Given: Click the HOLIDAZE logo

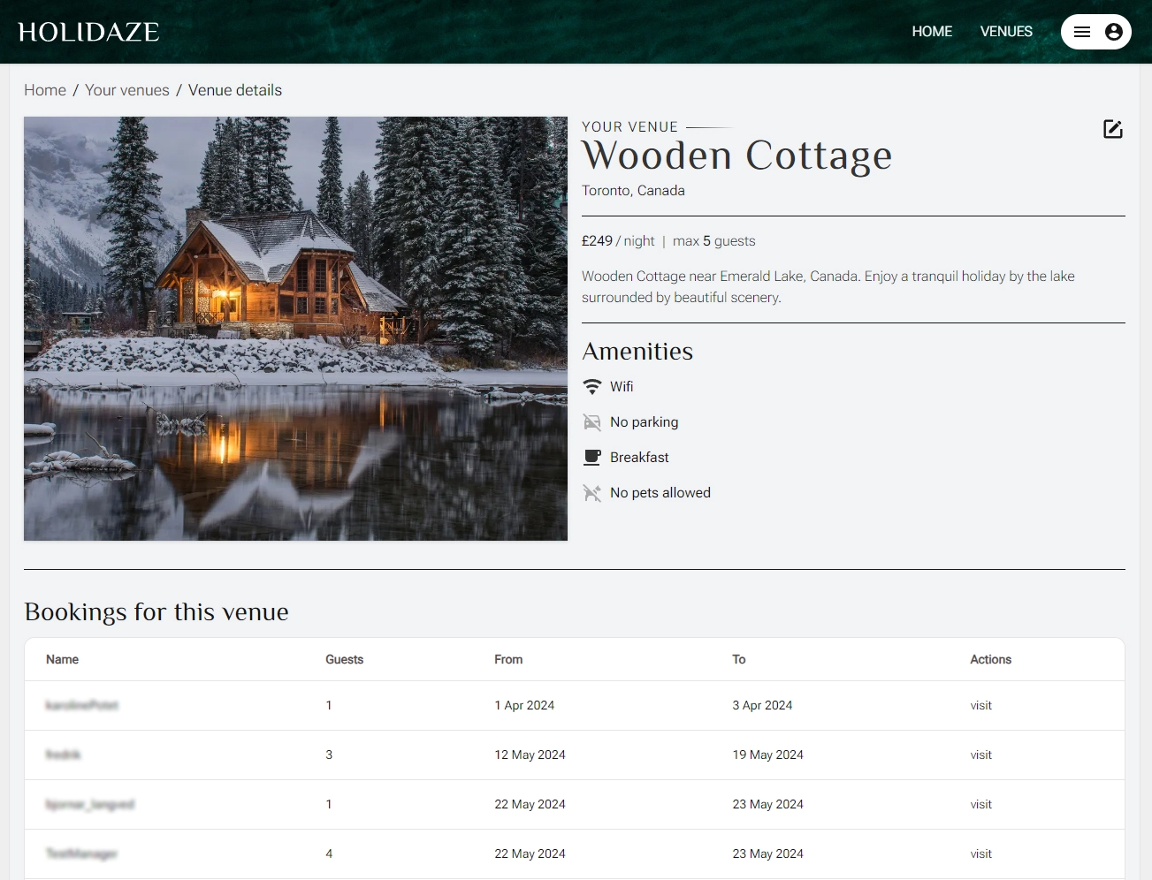Looking at the screenshot, I should (88, 31).
